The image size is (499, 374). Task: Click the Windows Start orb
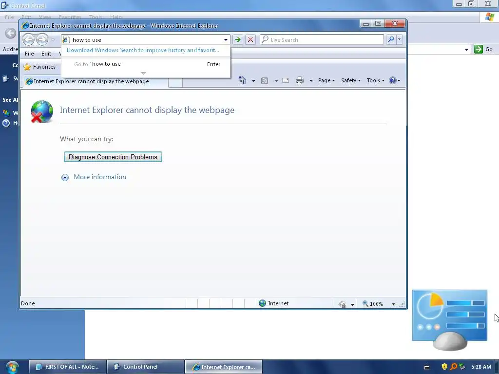(12, 367)
